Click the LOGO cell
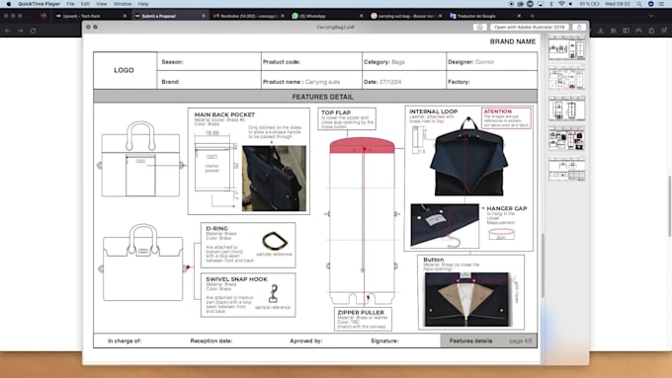Viewport: 672px width, 378px height. pyautogui.click(x=126, y=70)
